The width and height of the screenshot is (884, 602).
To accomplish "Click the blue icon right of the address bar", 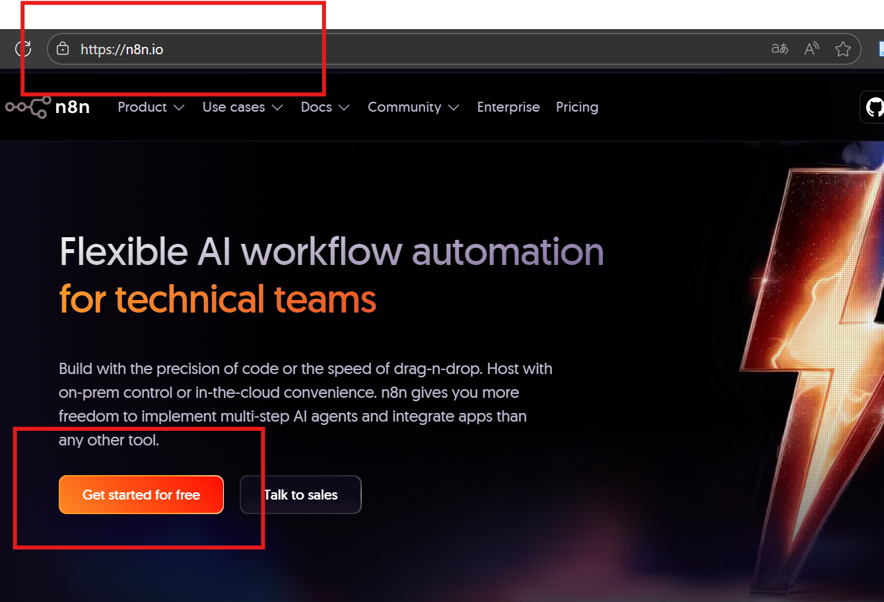I will 881,49.
